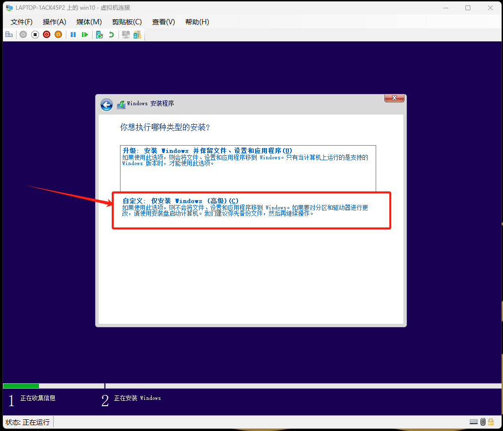Turn off the VM with the black stop icon
The image size is (503, 431).
pyautogui.click(x=35, y=35)
